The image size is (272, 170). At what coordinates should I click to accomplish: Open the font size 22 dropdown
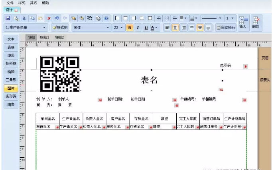(x=121, y=28)
